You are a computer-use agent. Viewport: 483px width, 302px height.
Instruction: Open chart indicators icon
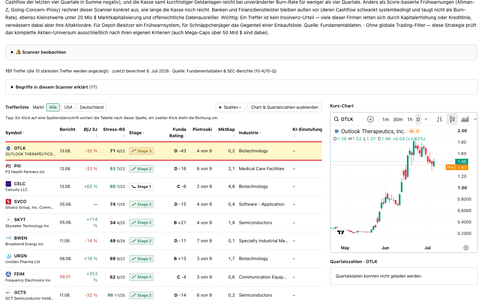(x=465, y=119)
